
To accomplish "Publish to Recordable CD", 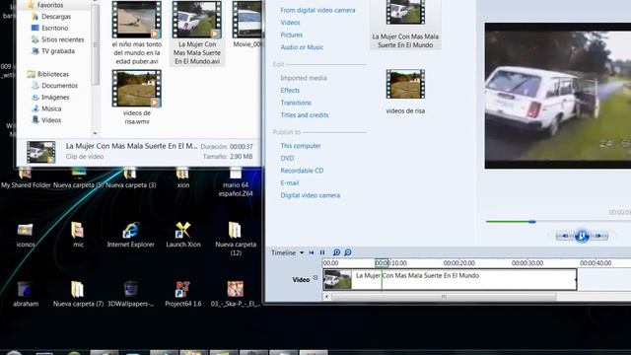I will point(302,171).
